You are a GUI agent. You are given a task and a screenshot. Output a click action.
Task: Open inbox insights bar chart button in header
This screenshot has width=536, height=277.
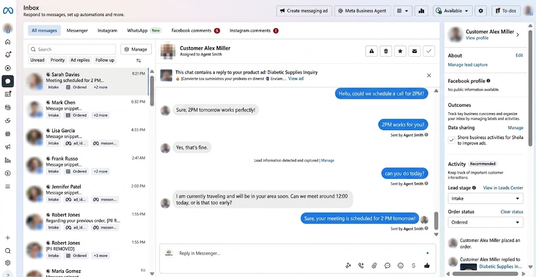click(x=421, y=11)
